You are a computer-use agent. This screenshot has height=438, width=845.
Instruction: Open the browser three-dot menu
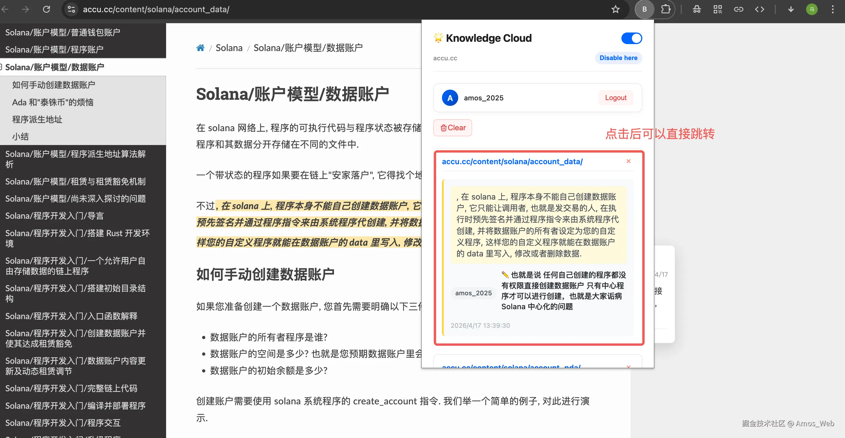tap(833, 9)
